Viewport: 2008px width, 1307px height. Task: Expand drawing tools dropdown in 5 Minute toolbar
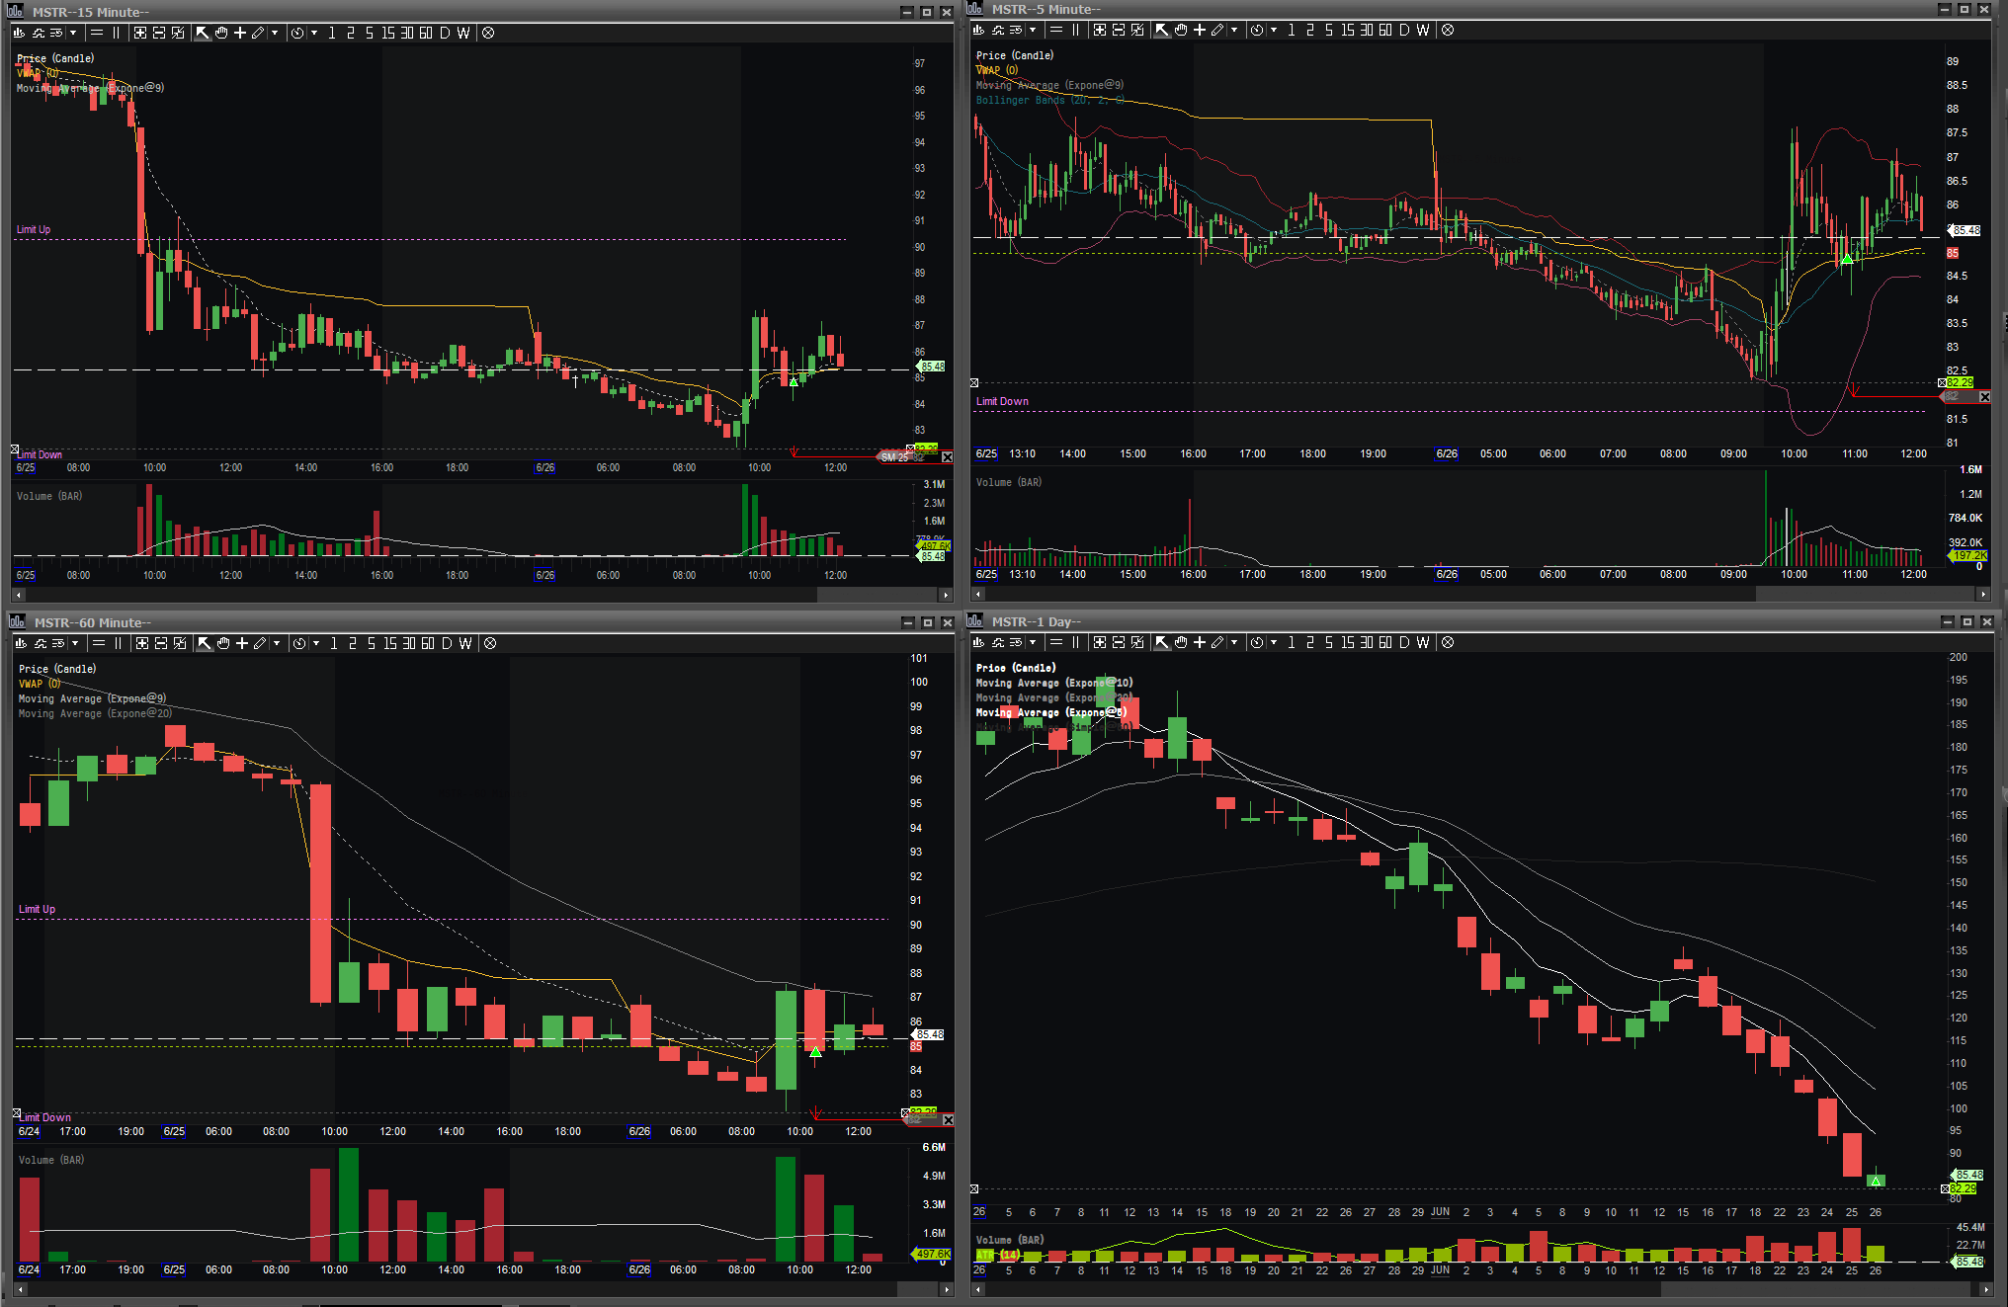coord(1234,30)
